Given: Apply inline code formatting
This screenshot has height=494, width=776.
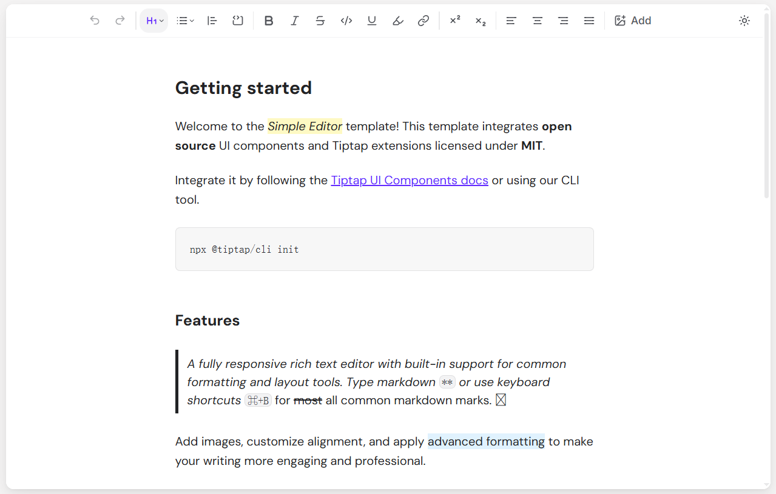Looking at the screenshot, I should (346, 21).
